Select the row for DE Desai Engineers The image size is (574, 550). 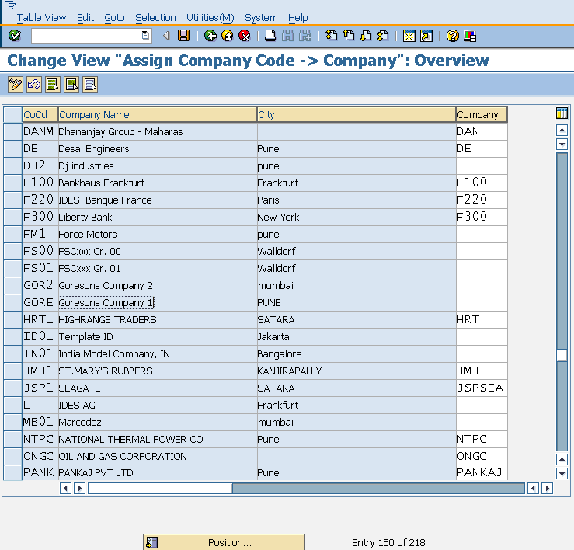(x=12, y=149)
